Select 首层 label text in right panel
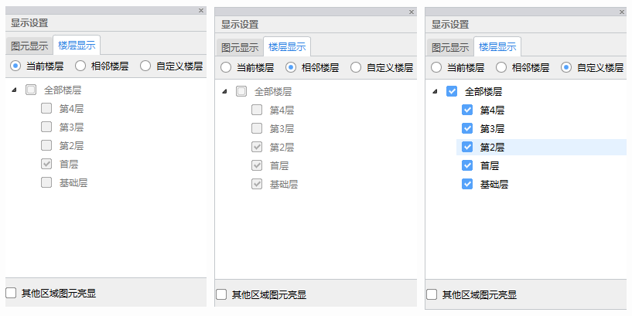632x316 pixels. pos(490,165)
